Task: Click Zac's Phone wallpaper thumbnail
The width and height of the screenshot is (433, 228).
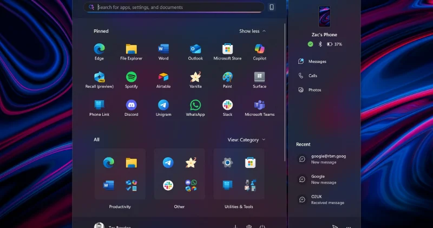Action: click(324, 17)
